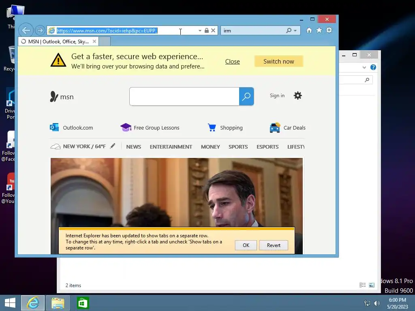The height and width of the screenshot is (311, 415).
Task: Minimize the Internet Explorer window
Action: [301, 19]
